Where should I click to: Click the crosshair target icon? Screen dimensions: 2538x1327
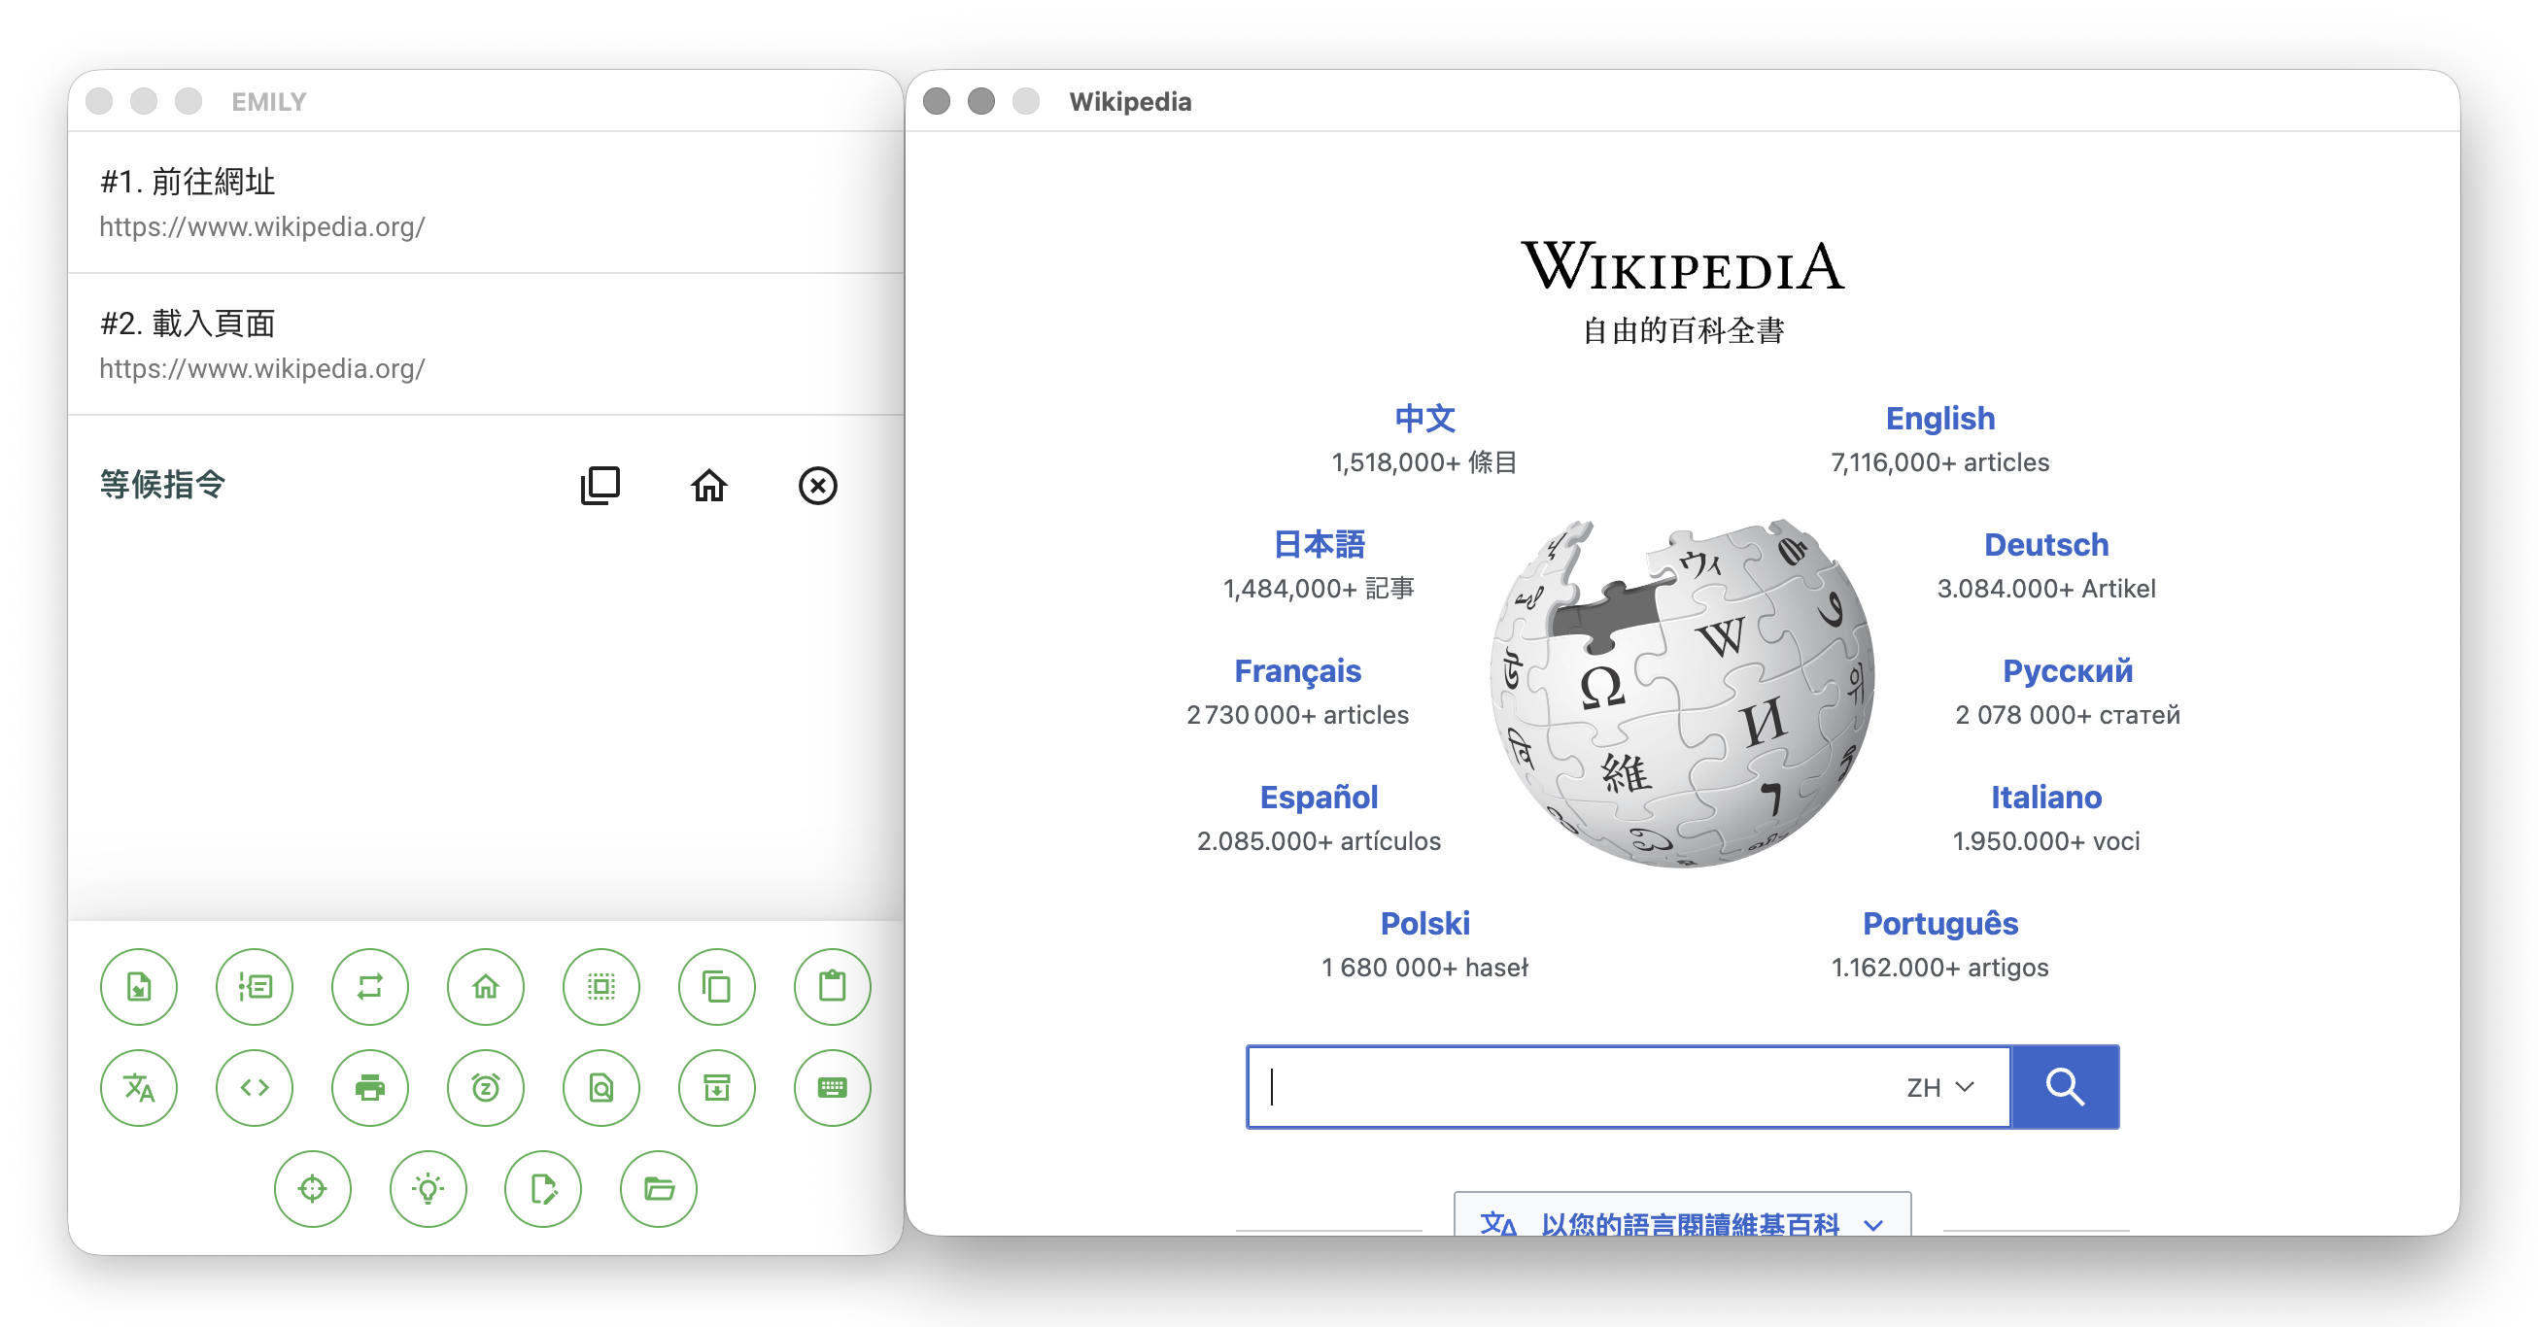(x=312, y=1189)
